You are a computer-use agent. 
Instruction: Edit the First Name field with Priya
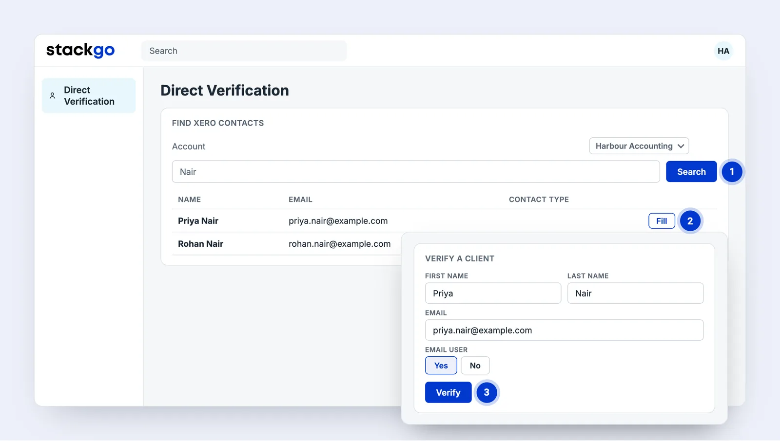[x=493, y=294]
